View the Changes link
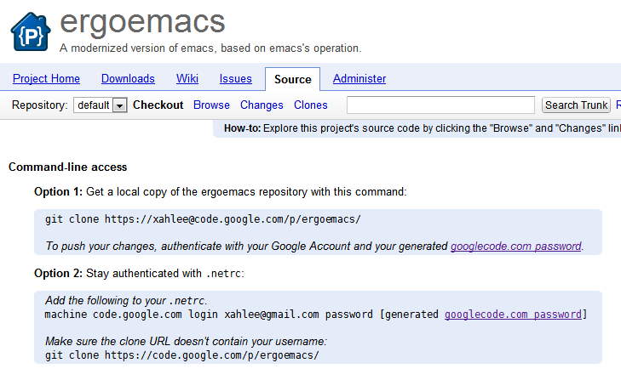 (262, 105)
